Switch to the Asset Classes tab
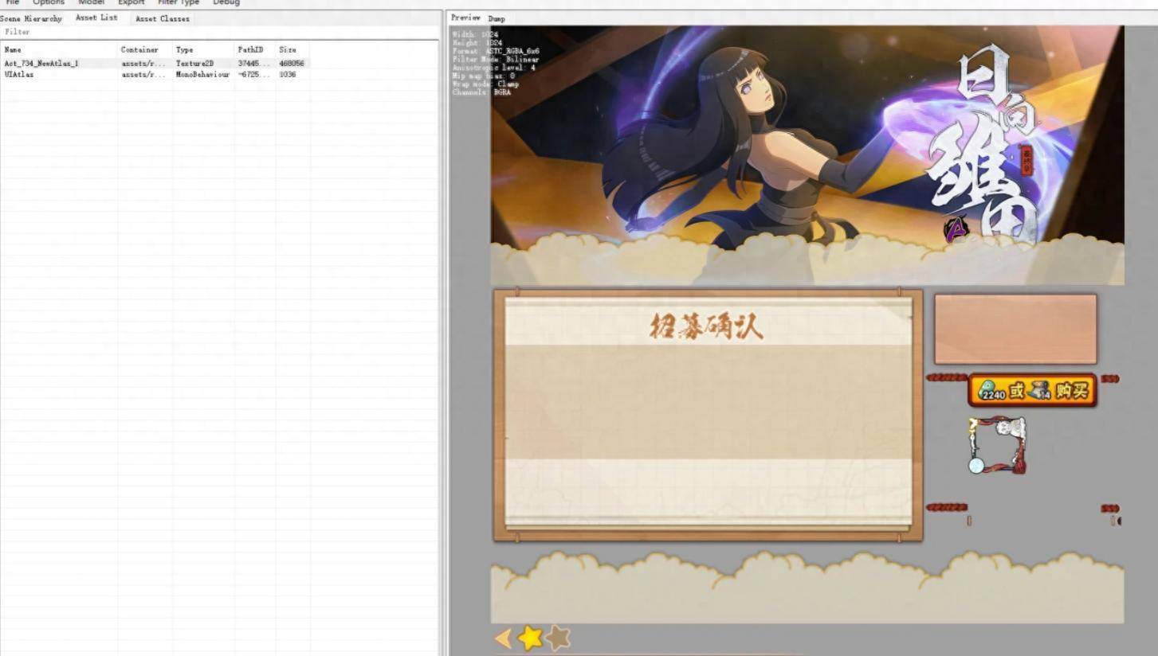 (x=163, y=18)
